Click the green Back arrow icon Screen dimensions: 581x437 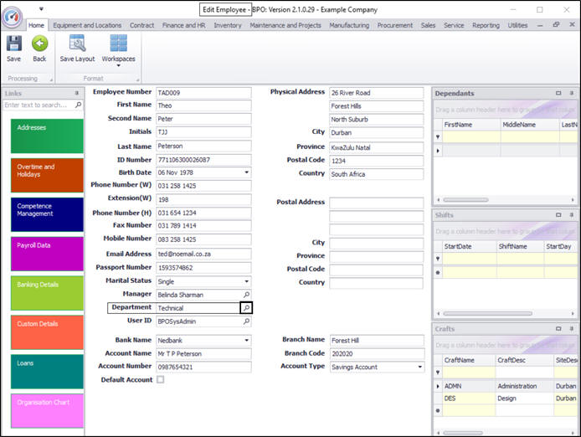tap(39, 44)
